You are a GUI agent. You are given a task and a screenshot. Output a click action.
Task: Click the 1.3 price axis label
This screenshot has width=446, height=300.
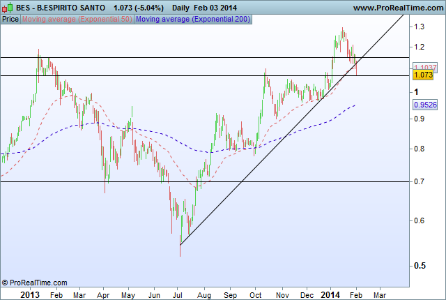point(419,27)
